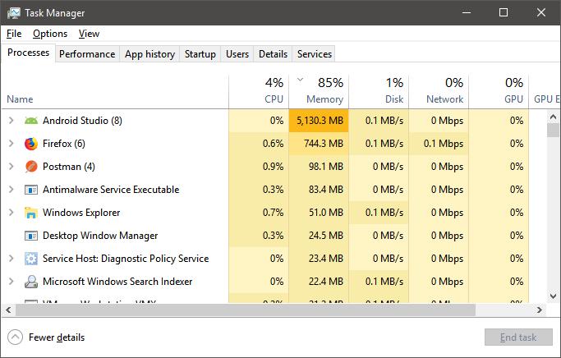
Task: Click the Postman process icon
Action: click(31, 167)
